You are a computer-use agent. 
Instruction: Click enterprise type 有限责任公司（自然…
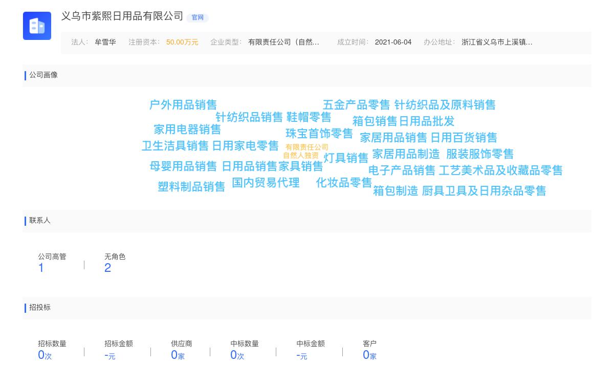283,42
